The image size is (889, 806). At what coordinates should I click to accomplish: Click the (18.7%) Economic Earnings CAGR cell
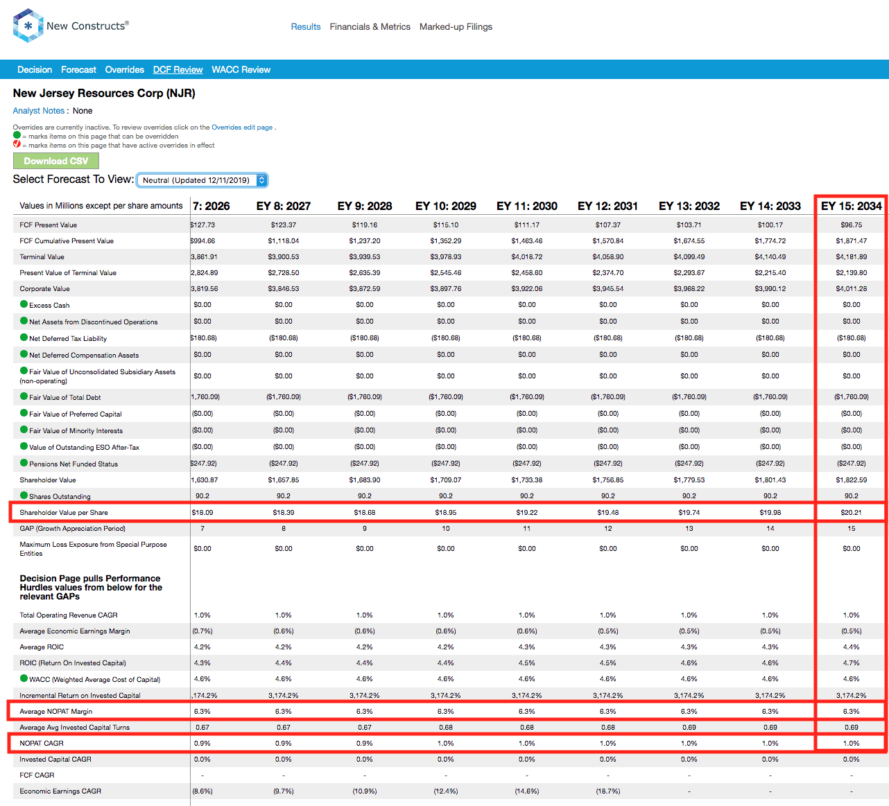(608, 791)
